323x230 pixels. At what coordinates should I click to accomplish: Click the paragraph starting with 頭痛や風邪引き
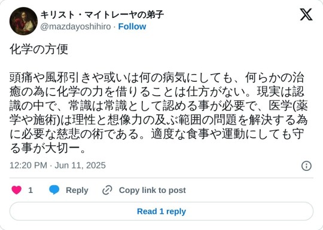coord(159,113)
